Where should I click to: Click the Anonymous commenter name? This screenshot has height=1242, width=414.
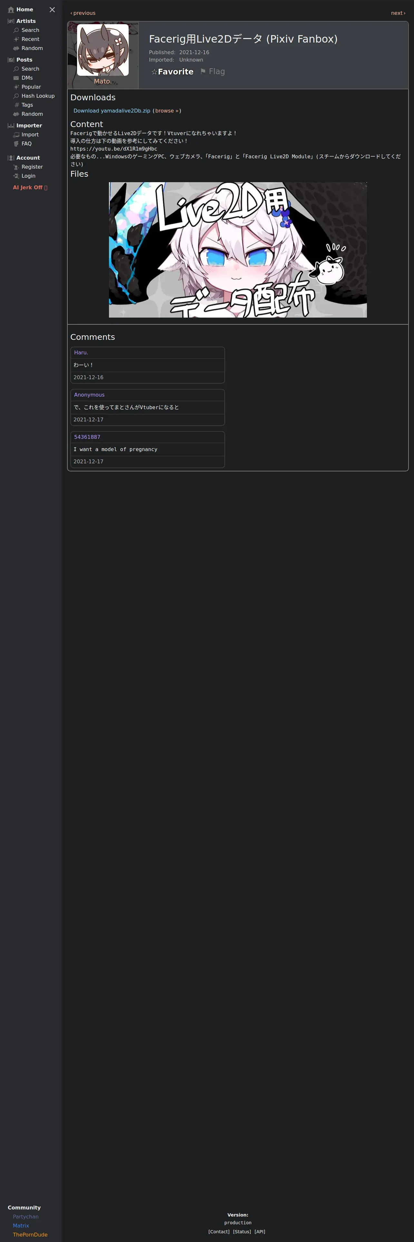tap(89, 395)
